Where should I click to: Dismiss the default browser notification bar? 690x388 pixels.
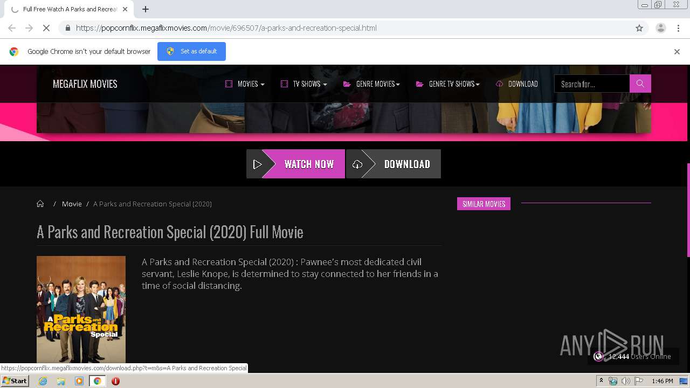tap(677, 52)
